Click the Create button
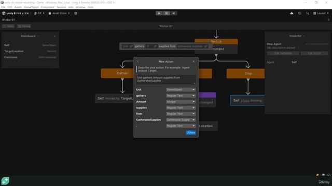This screenshot has height=186, width=332. (191, 133)
